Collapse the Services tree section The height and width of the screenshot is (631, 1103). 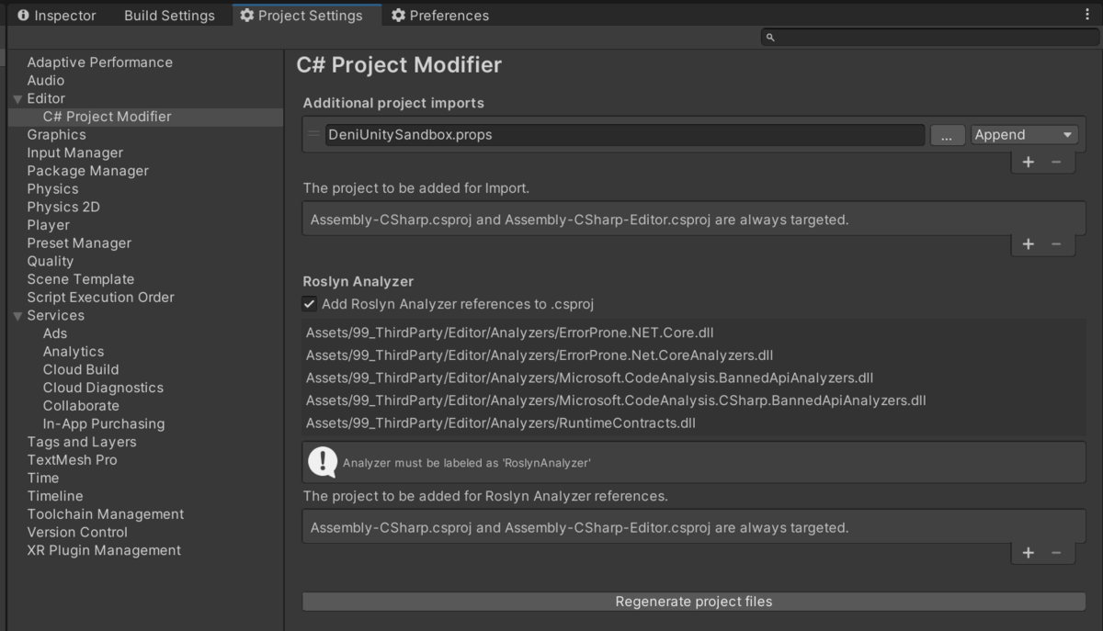17,316
